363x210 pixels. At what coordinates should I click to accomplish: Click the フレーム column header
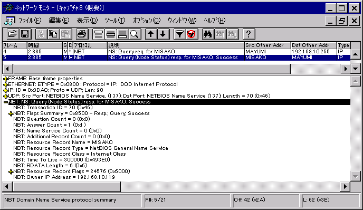15,45
